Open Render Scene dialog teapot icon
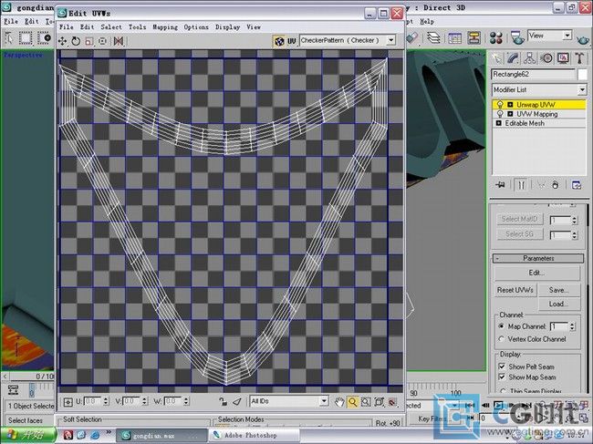Viewport: 593px width, 444px height. click(517, 37)
